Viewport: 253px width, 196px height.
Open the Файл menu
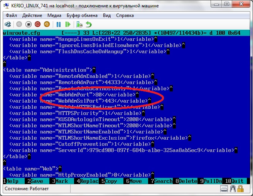[11, 15]
